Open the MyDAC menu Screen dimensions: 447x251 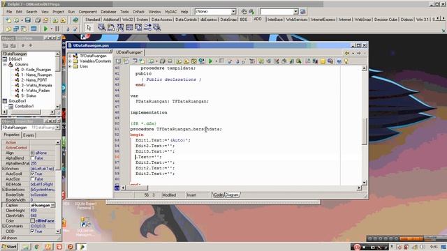(x=170, y=12)
